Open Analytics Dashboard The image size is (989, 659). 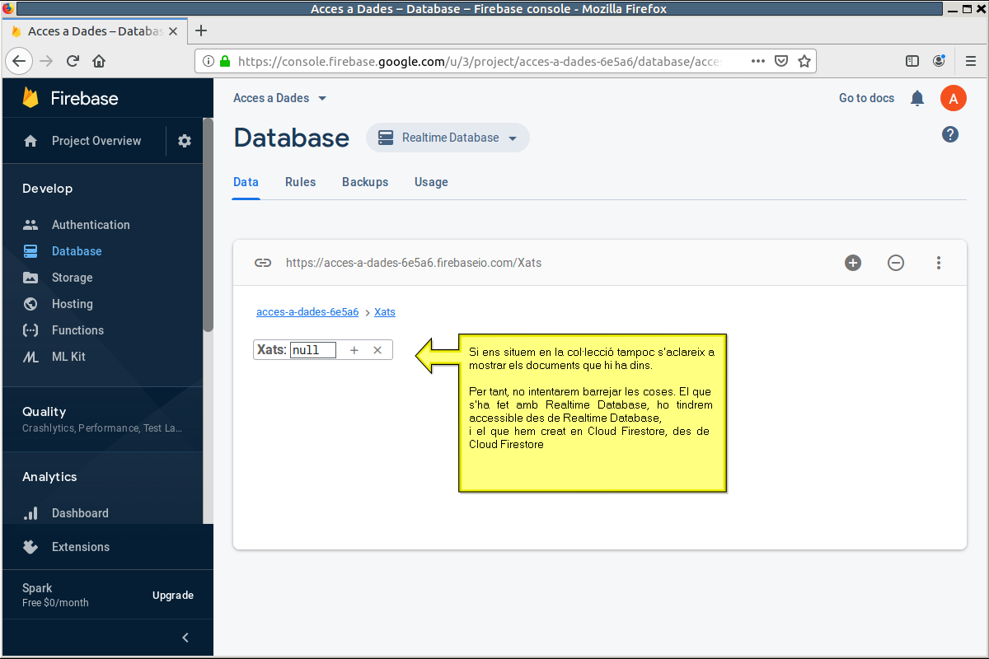click(x=80, y=513)
